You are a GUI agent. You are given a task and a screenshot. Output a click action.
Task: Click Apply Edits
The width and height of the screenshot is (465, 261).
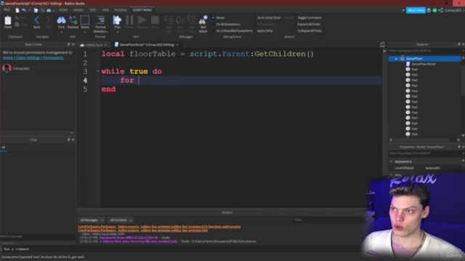264,30
